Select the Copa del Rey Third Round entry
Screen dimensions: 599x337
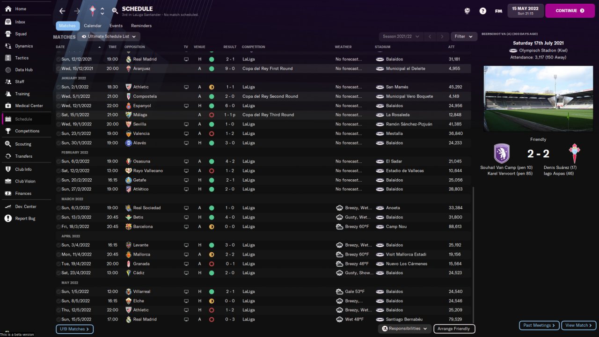click(268, 115)
